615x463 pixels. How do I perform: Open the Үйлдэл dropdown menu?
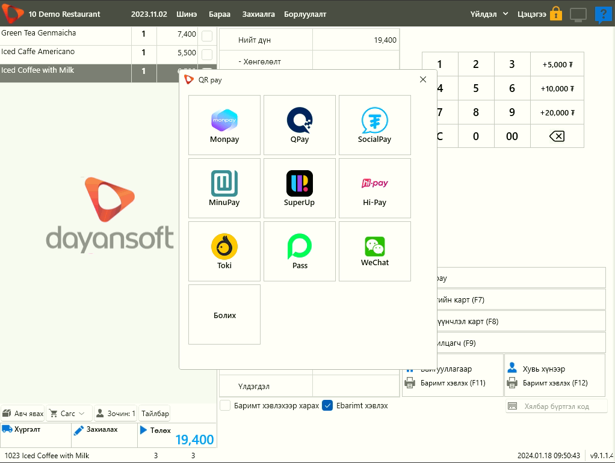(489, 14)
